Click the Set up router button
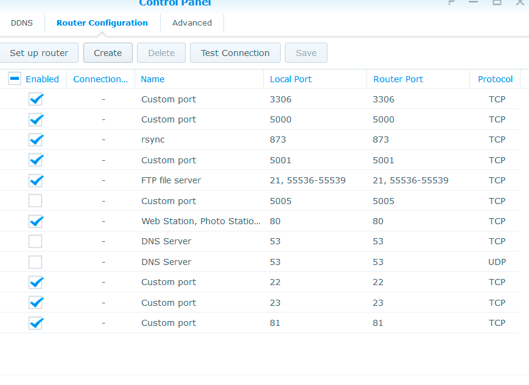This screenshot has width=529, height=385. 39,53
